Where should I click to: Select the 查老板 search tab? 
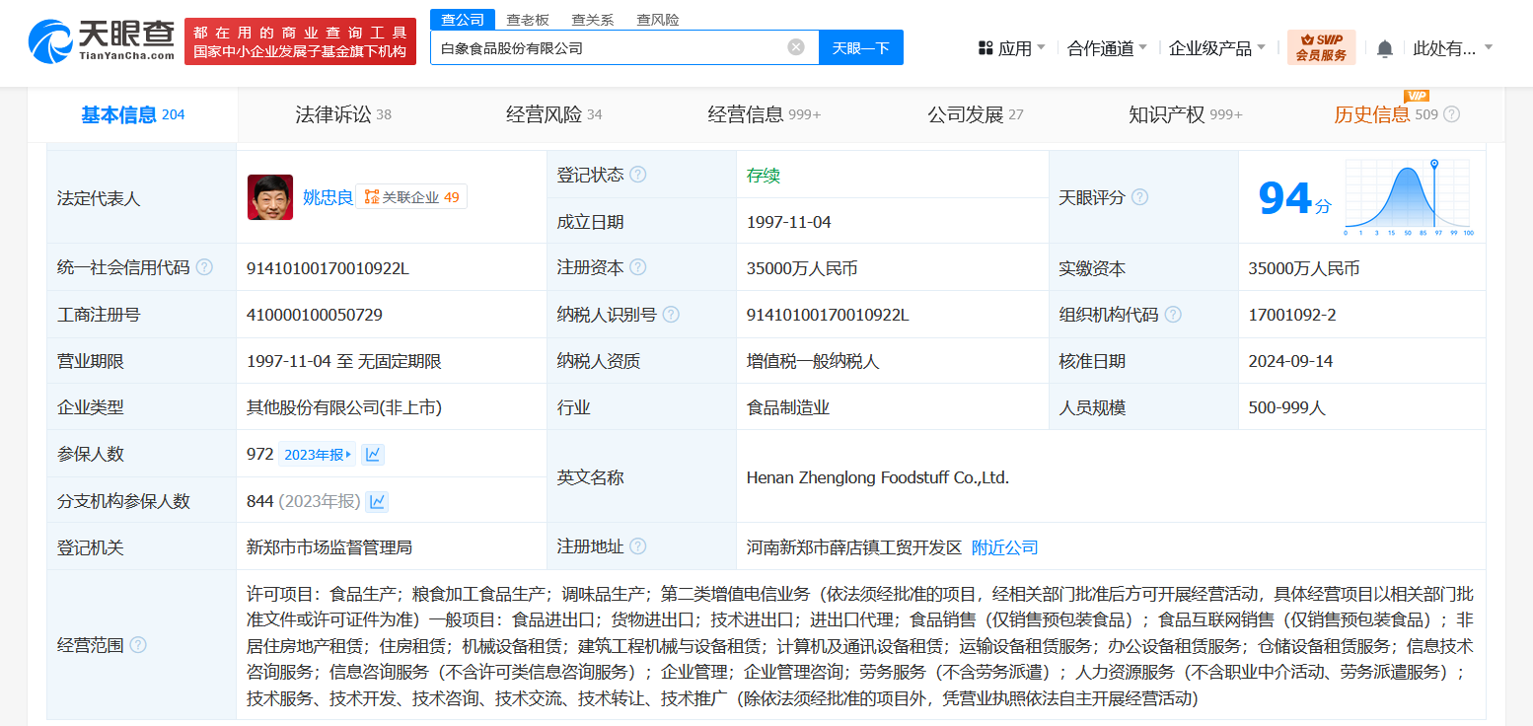[528, 20]
